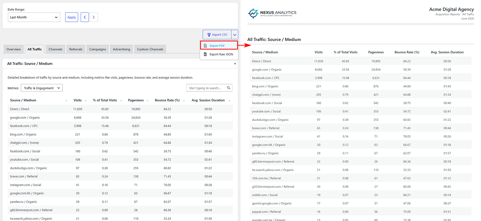Choose Export Raw JSON from the export menu
This screenshot has width=481, height=221.
(x=219, y=54)
